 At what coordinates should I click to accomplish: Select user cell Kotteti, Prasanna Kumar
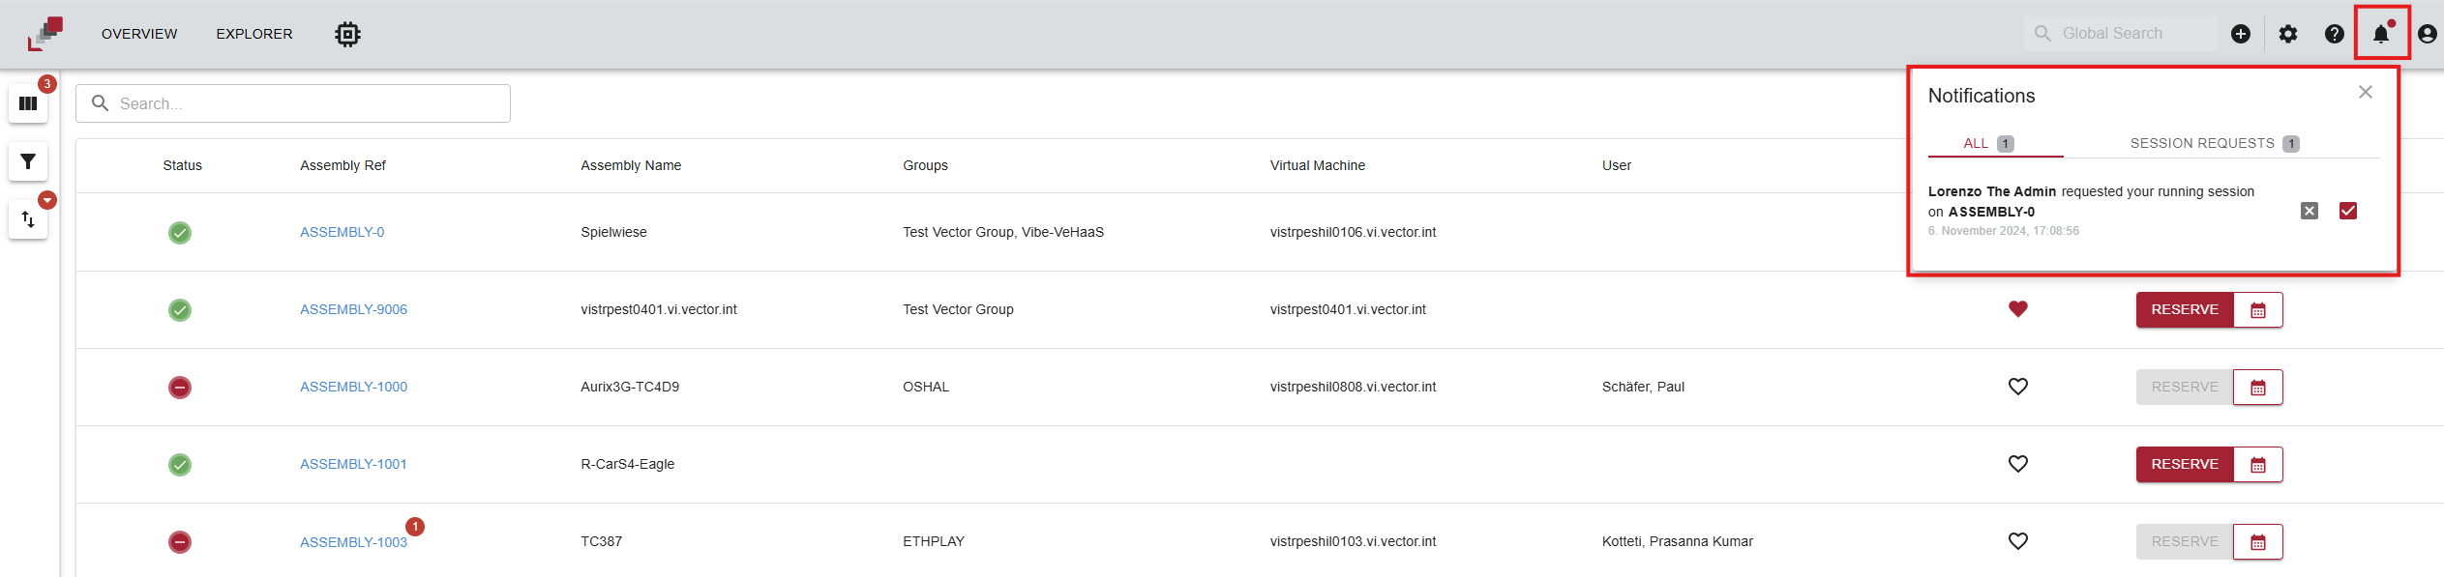point(1678,541)
